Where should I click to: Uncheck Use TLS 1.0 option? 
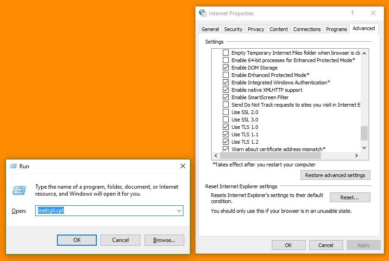pyautogui.click(x=226, y=127)
